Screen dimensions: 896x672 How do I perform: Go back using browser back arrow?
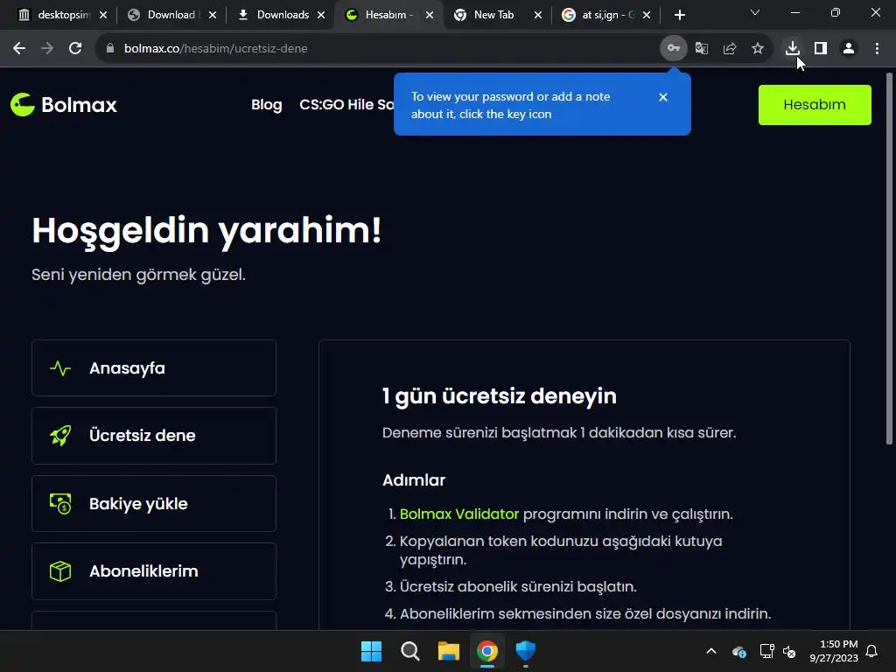19,49
